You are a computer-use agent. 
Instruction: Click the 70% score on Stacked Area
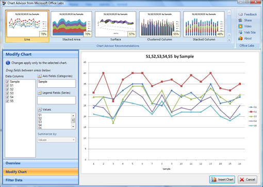(x=88, y=34)
